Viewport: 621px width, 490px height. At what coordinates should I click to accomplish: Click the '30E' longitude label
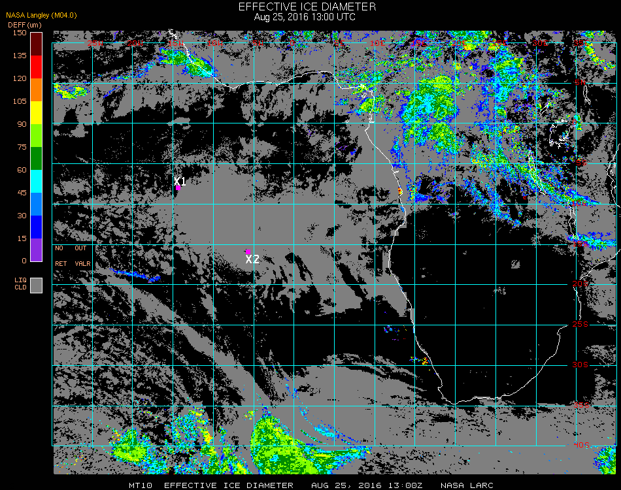point(540,43)
